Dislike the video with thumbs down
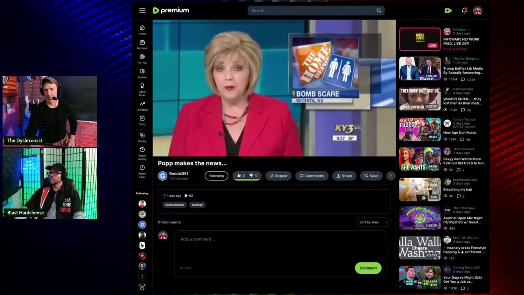This screenshot has width=524, height=295. 254,175
